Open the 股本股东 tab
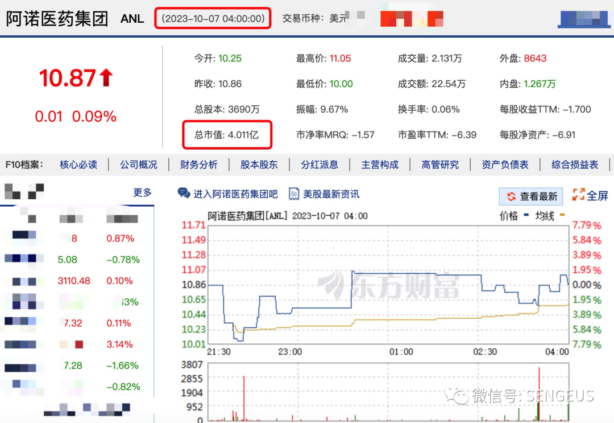Image resolution: width=614 pixels, height=423 pixels. click(259, 165)
